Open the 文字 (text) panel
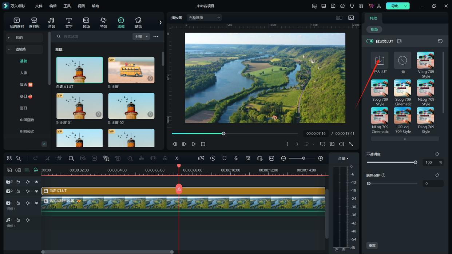This screenshot has height=254, width=452. pos(69,22)
